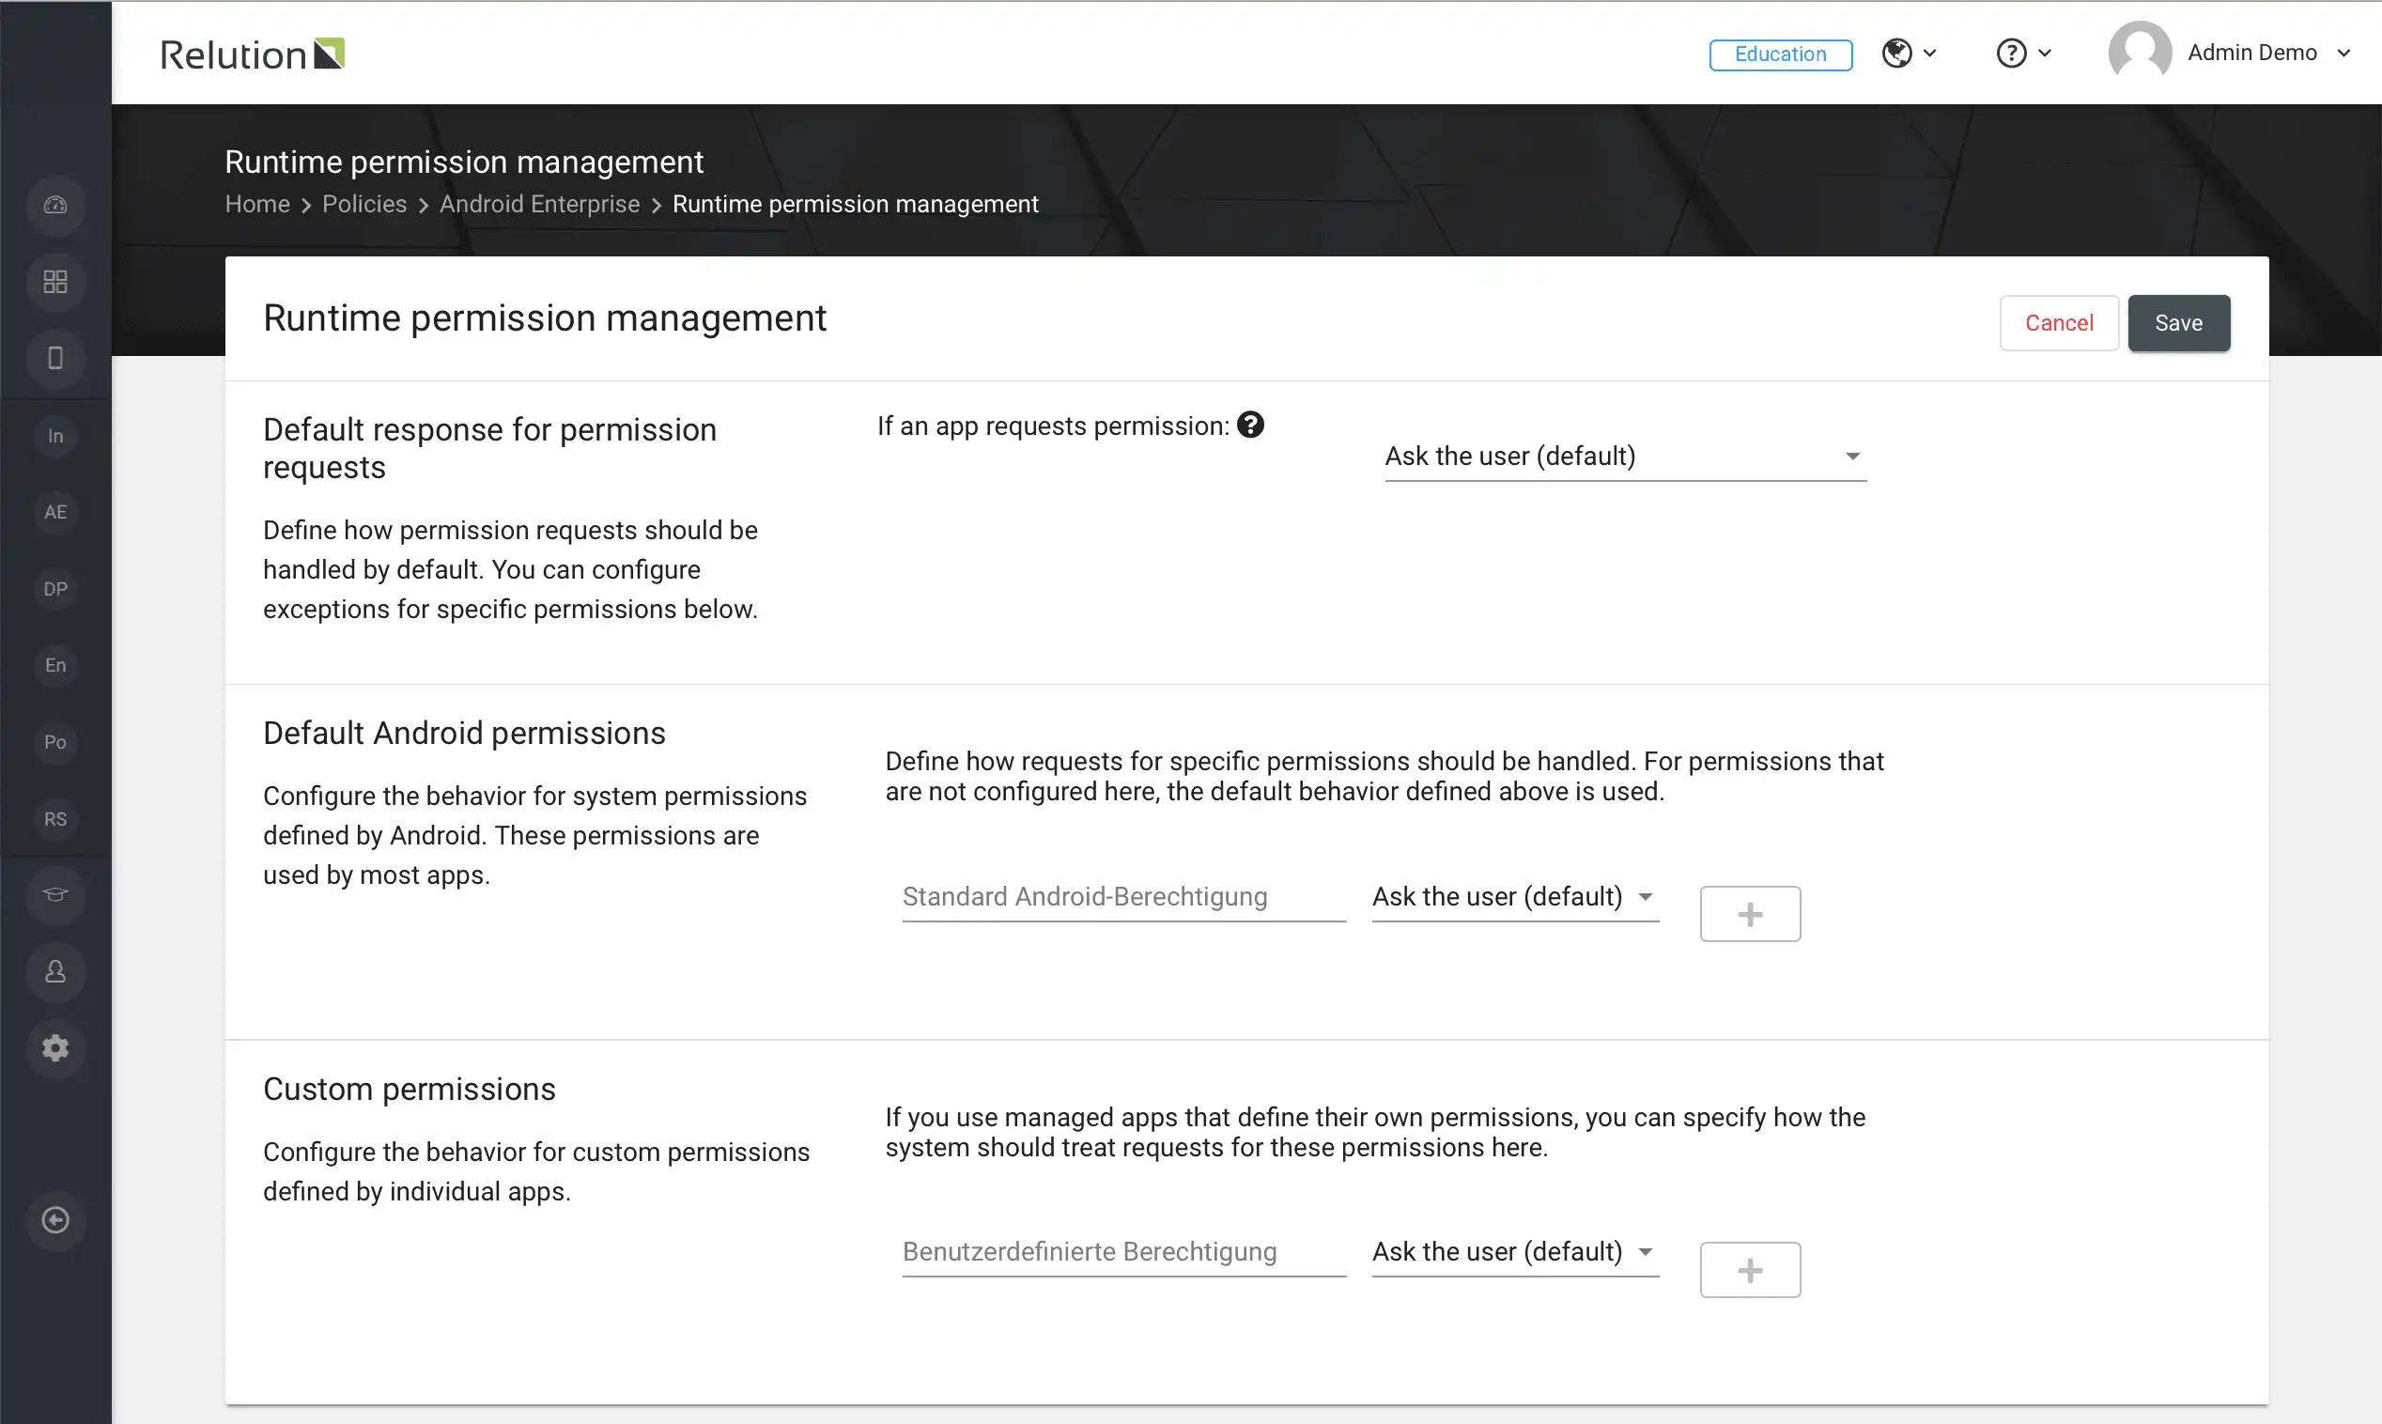Open the Android permission response dropdown
Screen dimensions: 2382x1424
[x=1515, y=897]
